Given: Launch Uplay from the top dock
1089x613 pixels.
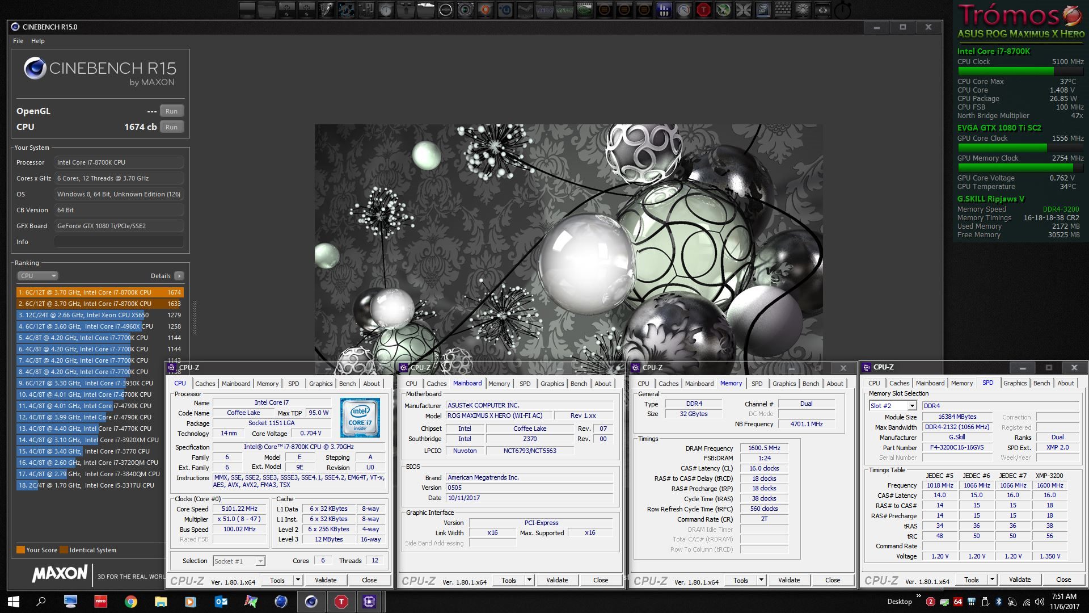Looking at the screenshot, I should [x=505, y=10].
